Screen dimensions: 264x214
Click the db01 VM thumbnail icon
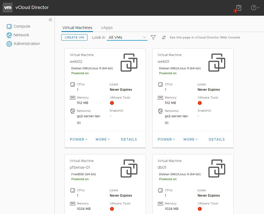(217, 168)
